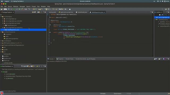This screenshot has width=170, height=95.
Task: Select TablaModel.java in Package Explorer
Action: 12,25
